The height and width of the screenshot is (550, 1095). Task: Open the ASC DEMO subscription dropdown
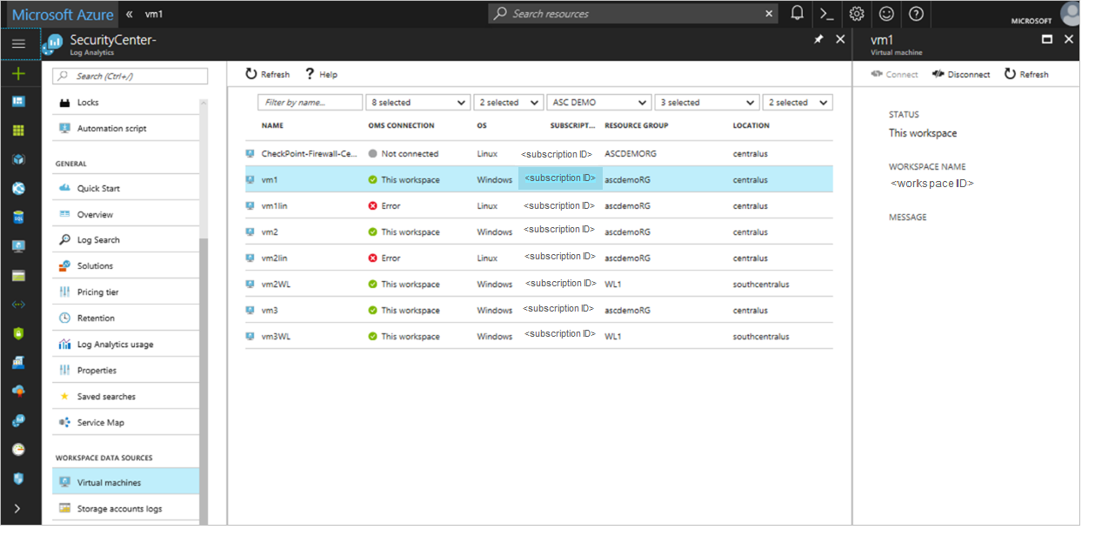point(599,103)
